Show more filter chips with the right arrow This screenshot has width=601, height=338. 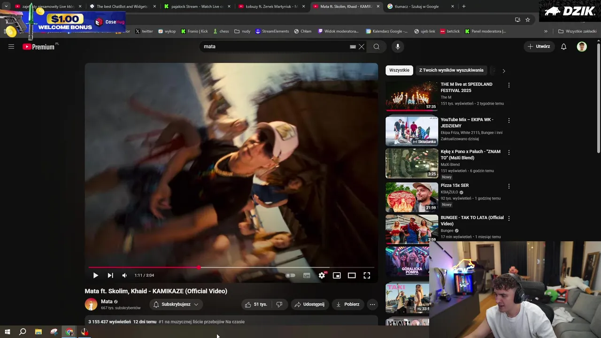coord(504,71)
